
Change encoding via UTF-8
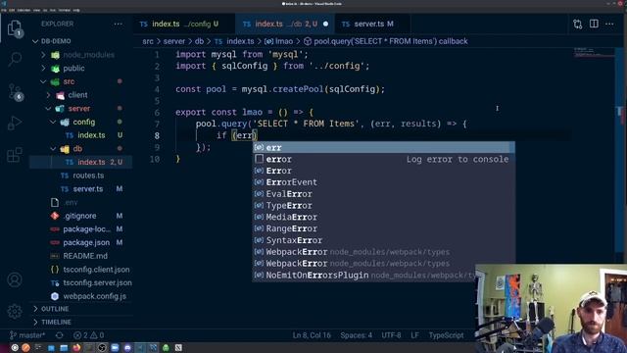(x=391, y=335)
